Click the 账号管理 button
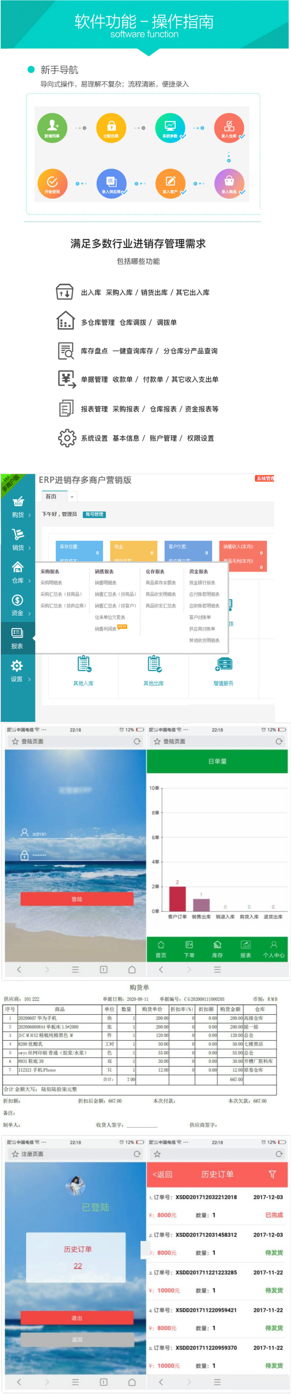 (x=94, y=515)
